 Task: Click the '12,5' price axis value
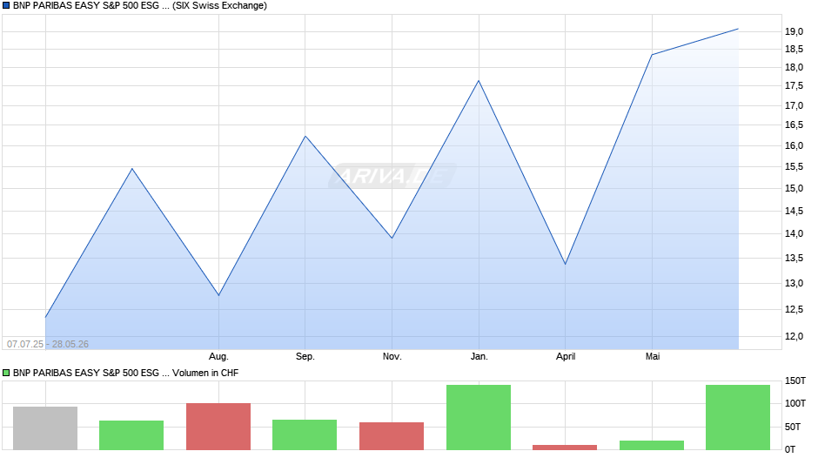(794, 310)
